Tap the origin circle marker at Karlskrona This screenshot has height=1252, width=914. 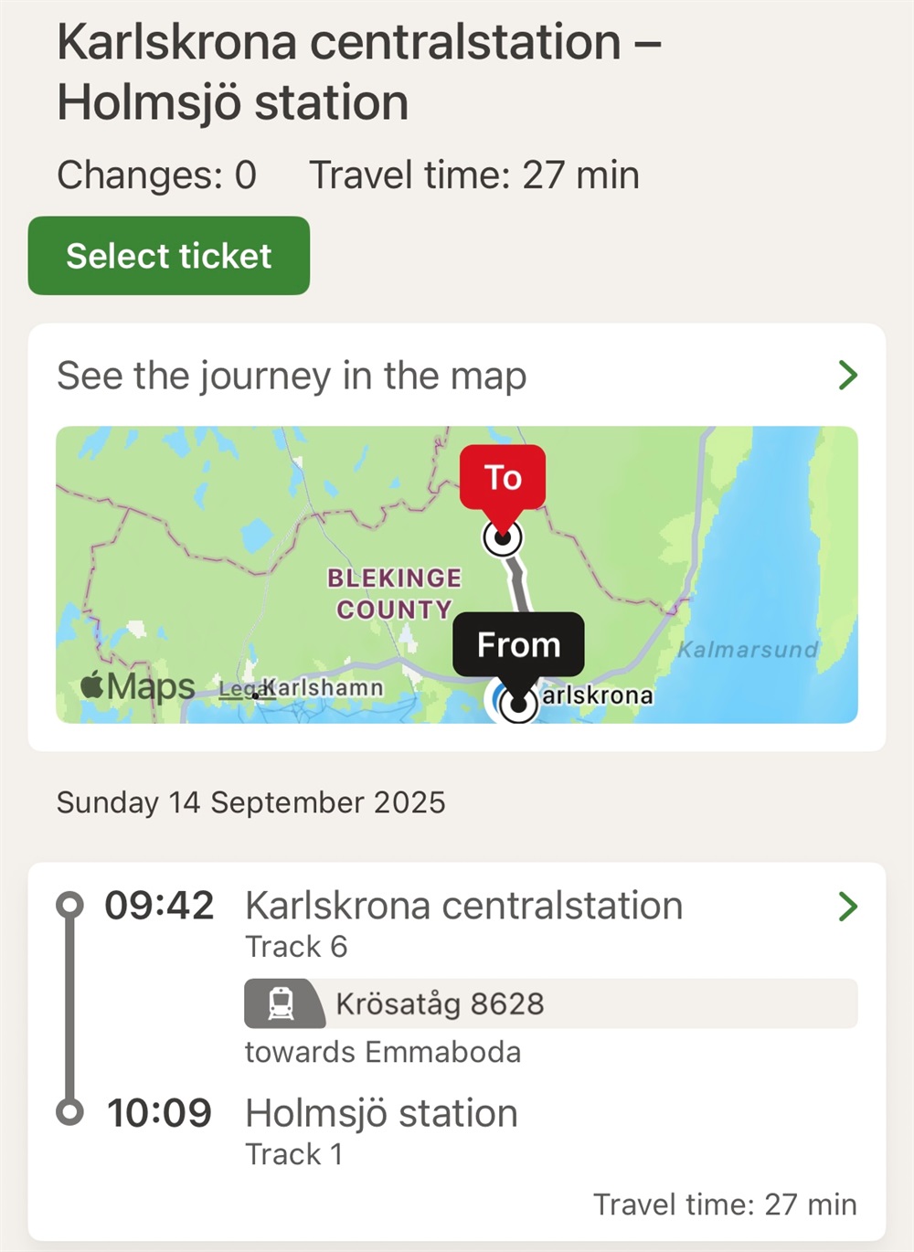point(518,704)
